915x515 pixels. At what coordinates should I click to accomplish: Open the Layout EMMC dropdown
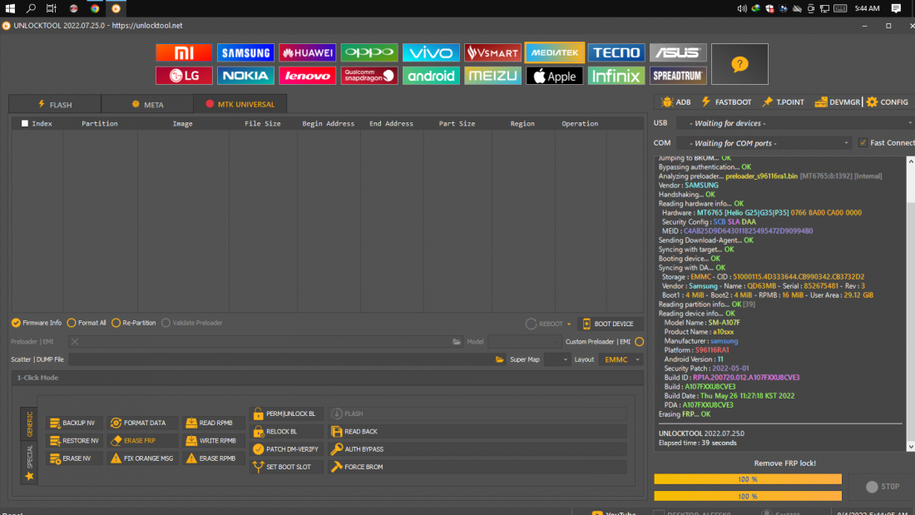pyautogui.click(x=621, y=359)
